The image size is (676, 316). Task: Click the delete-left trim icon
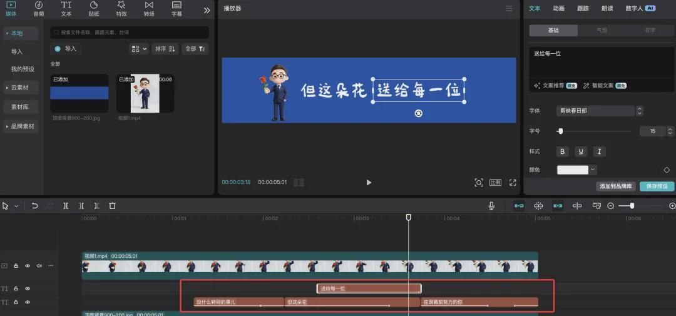pos(81,206)
